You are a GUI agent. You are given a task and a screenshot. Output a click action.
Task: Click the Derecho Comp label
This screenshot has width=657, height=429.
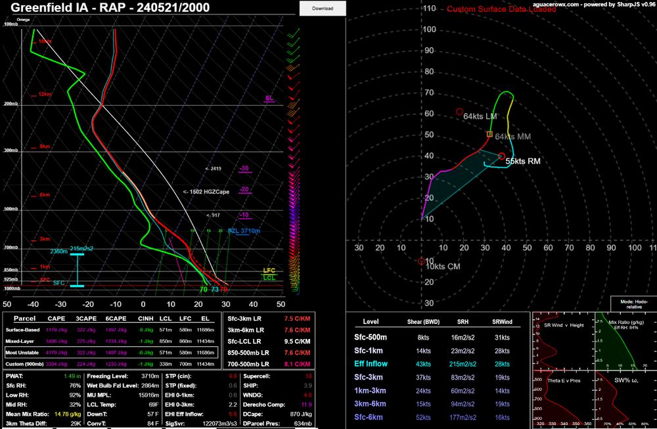pyautogui.click(x=264, y=405)
